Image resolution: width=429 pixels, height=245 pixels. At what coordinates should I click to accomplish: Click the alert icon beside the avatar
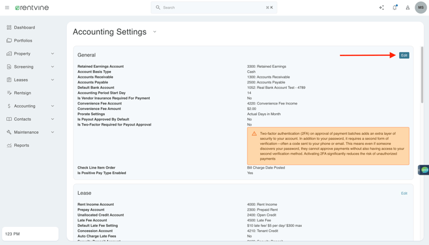408,7
